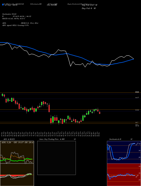Click 'Intra Day Trading Price & MR' panel title
The height and width of the screenshot is (186, 141).
pos(52,139)
